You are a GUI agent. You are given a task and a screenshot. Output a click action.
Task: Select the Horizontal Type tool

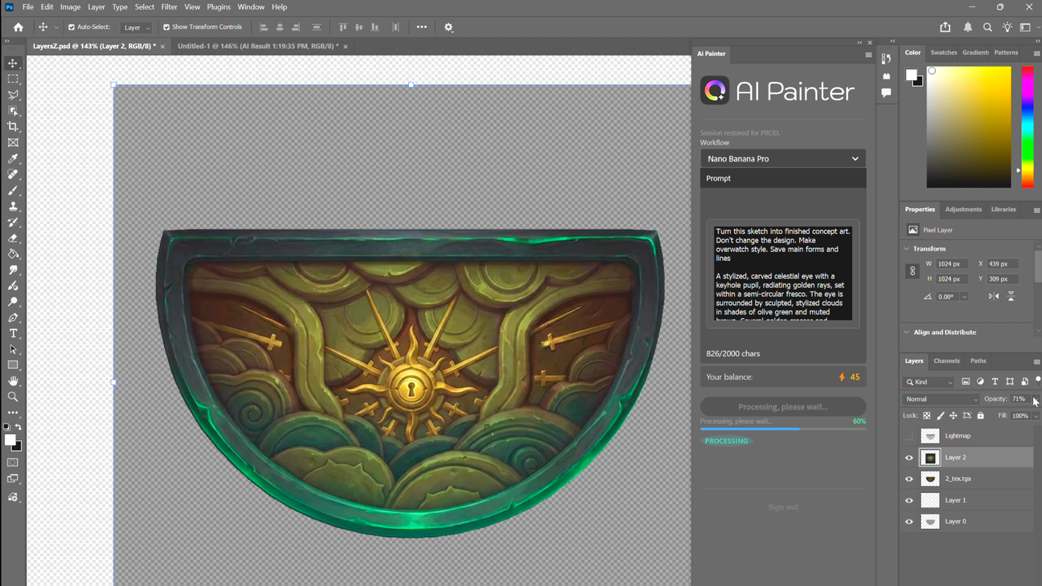click(x=13, y=333)
